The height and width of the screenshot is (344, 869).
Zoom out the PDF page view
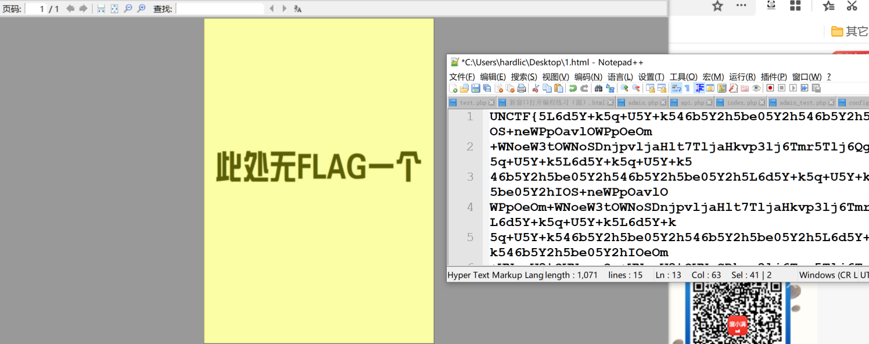pos(128,9)
